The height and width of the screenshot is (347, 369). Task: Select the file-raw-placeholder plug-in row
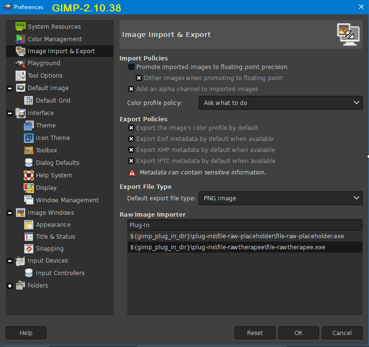pyautogui.click(x=237, y=236)
